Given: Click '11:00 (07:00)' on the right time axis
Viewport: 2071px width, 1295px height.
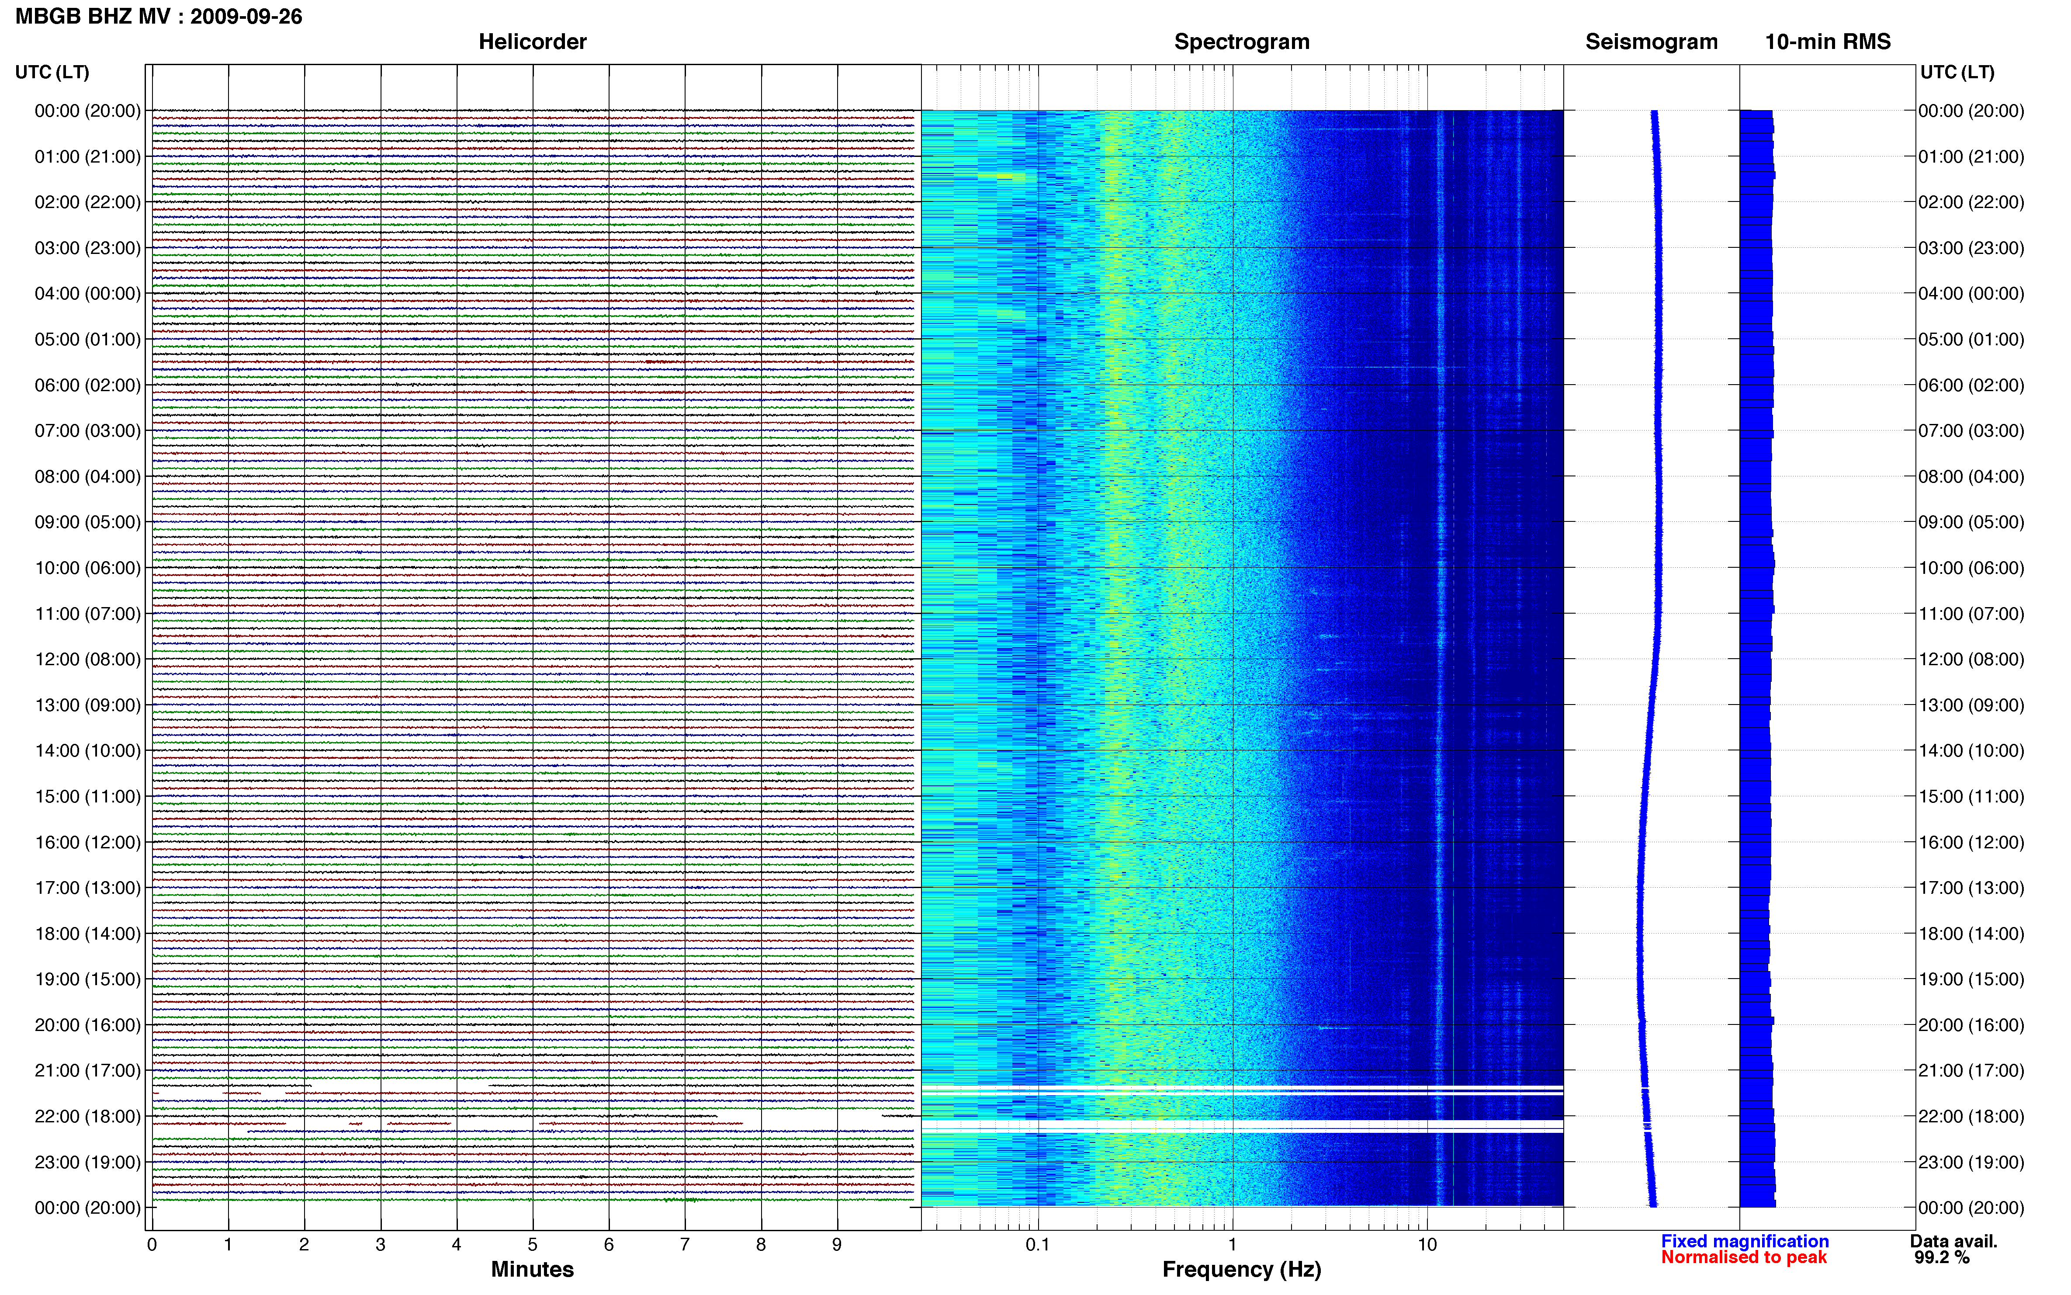Looking at the screenshot, I should [1971, 614].
